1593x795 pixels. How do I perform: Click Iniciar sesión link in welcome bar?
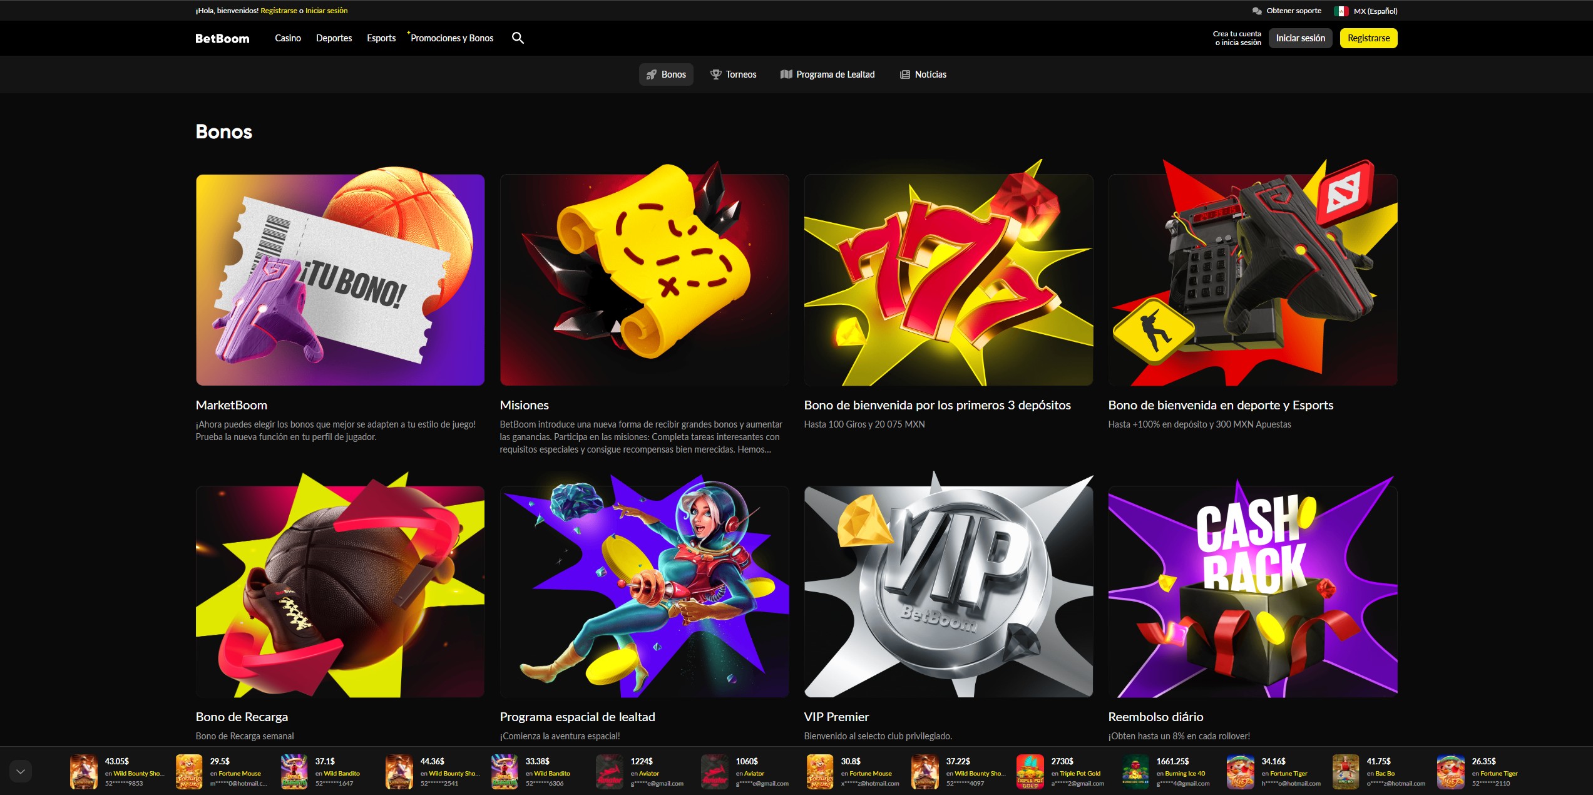[326, 11]
